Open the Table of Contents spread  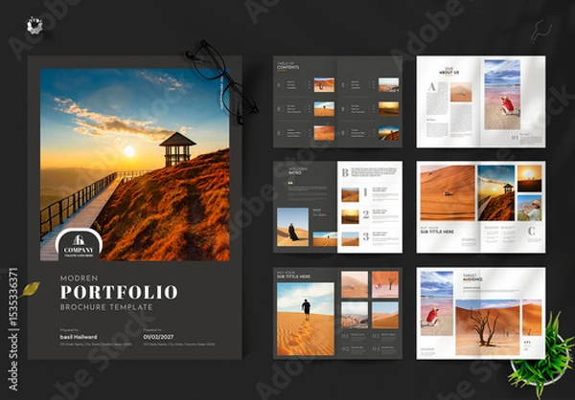click(x=337, y=101)
